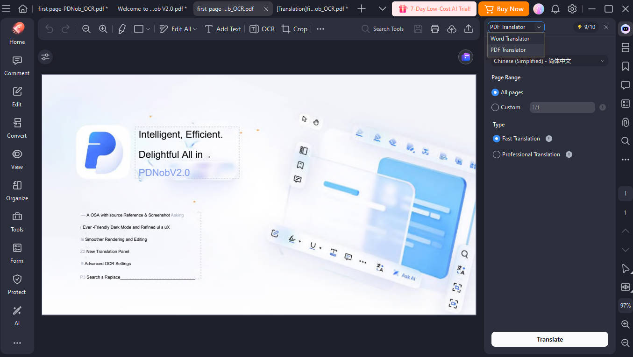
Task: Open a new tab with plus button
Action: tap(361, 9)
